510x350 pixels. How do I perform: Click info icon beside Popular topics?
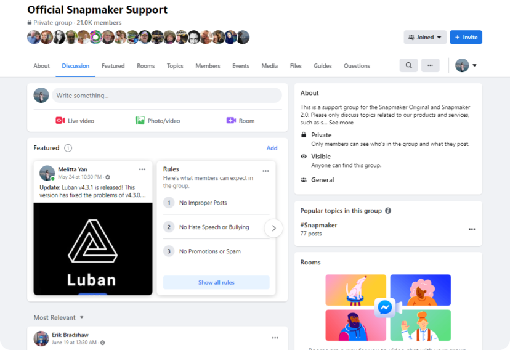[x=388, y=211]
